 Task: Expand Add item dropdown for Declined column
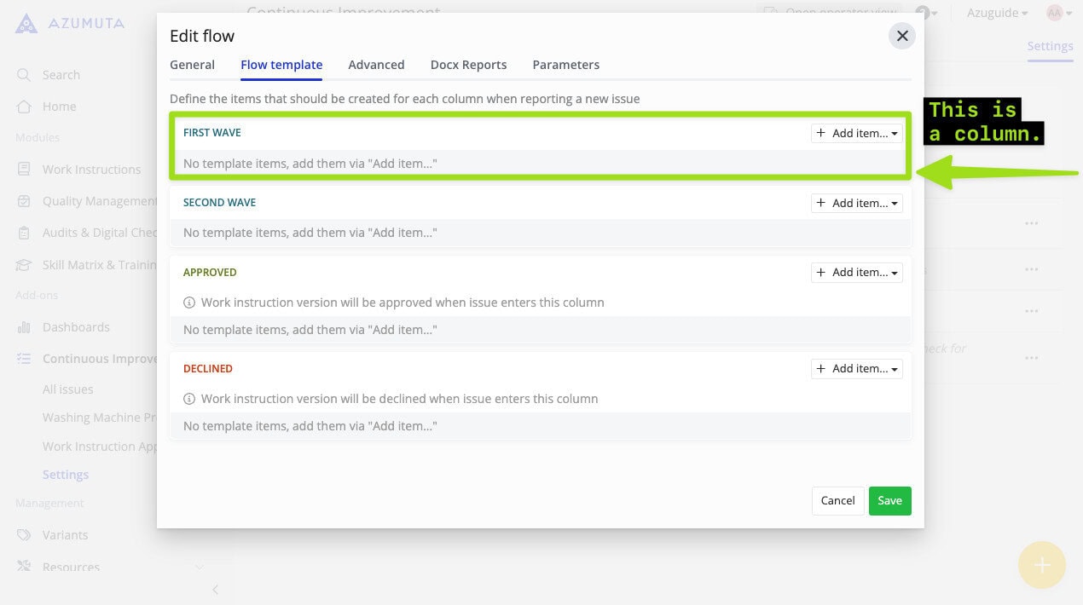point(856,369)
